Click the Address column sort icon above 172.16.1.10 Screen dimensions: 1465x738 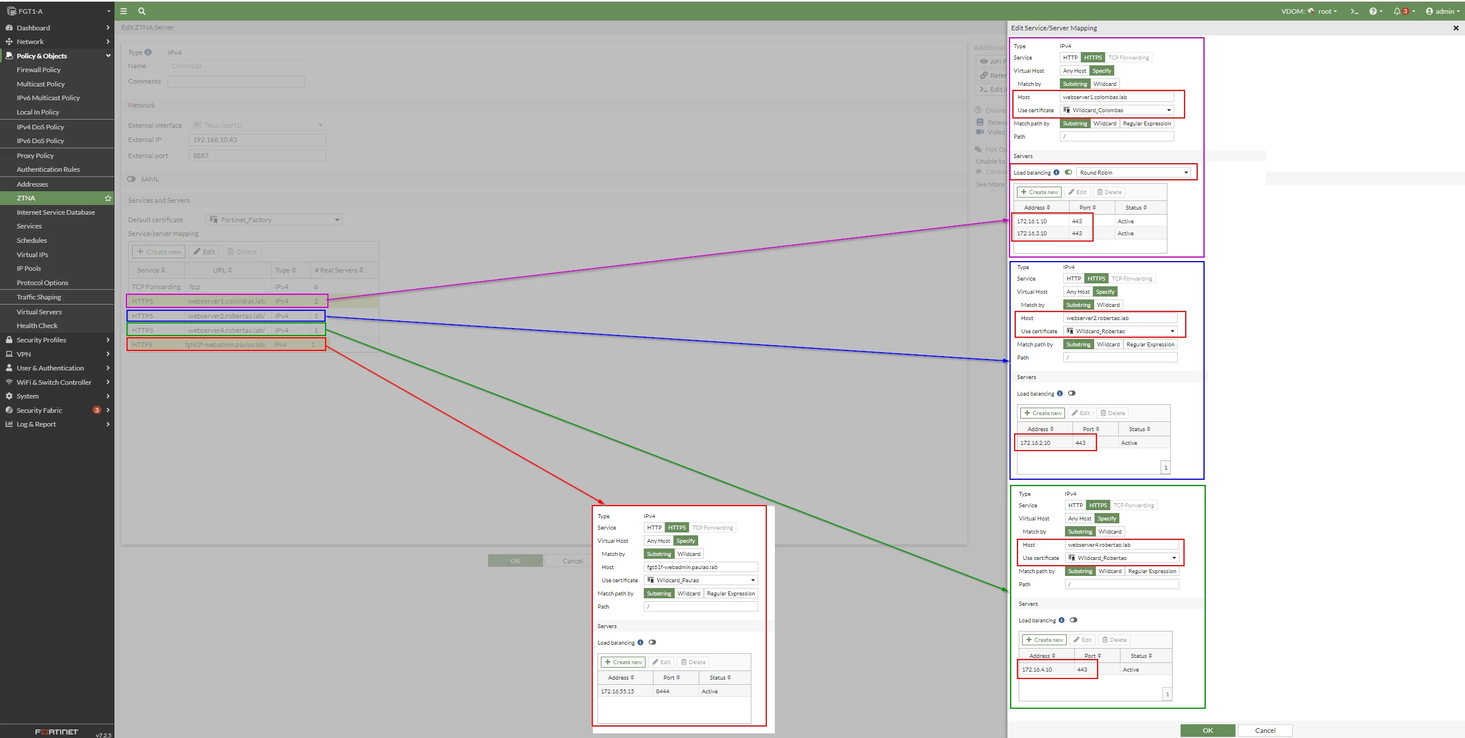point(1048,207)
